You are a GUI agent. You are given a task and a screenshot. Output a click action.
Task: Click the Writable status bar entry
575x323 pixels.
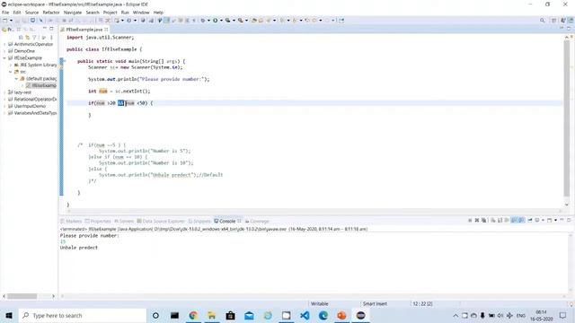click(320, 303)
